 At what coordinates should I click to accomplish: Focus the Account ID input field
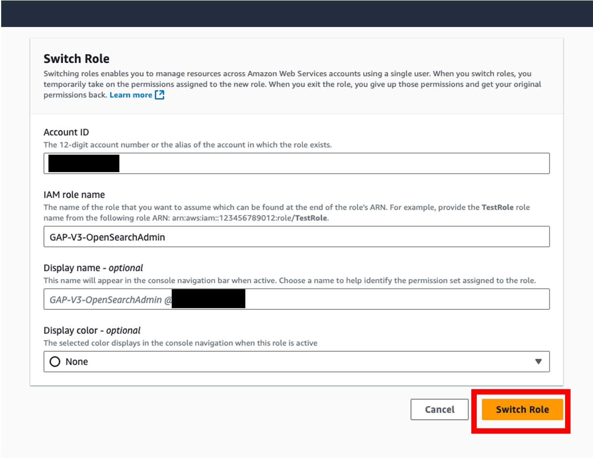coord(296,163)
